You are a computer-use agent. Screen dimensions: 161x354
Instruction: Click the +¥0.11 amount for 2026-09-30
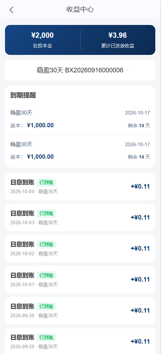tap(140, 311)
